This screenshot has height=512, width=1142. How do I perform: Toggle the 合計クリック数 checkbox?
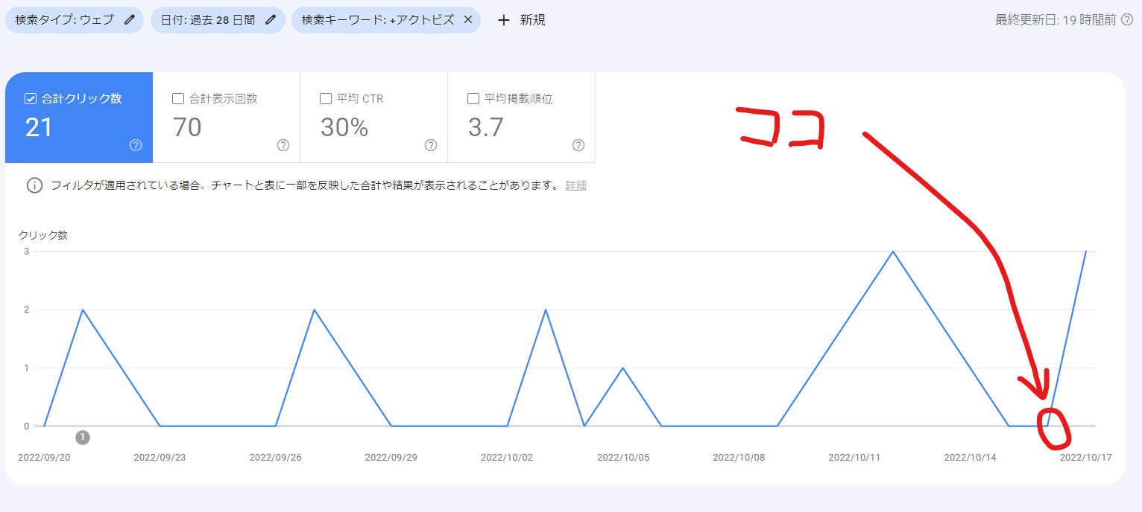(31, 98)
